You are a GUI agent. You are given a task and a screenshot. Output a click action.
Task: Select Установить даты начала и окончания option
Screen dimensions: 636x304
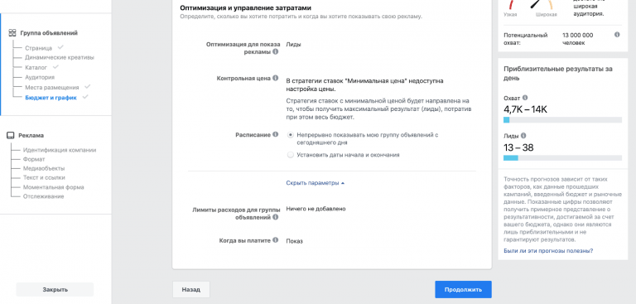pos(291,155)
